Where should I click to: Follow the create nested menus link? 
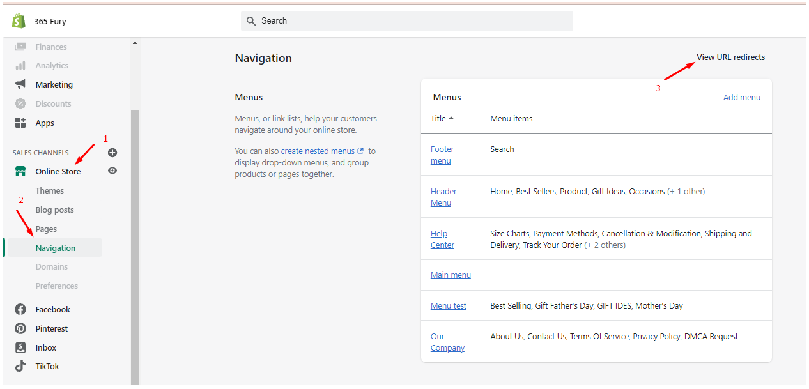pos(318,151)
